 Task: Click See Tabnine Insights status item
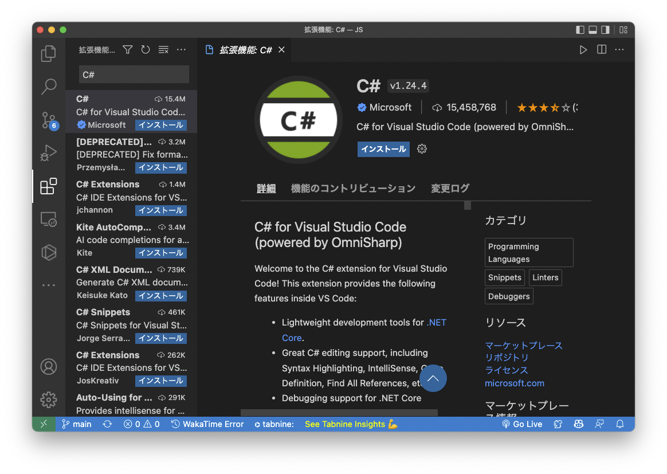click(351, 424)
